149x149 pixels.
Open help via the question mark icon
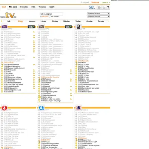pos(108,7)
